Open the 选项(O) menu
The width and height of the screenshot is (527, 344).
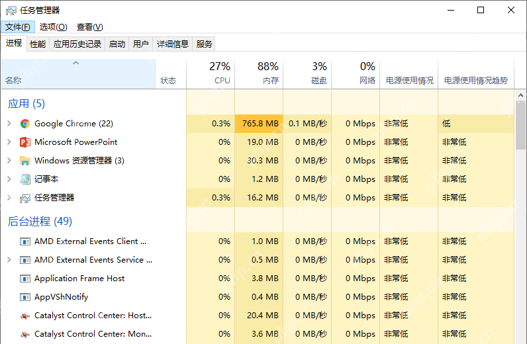pos(53,27)
